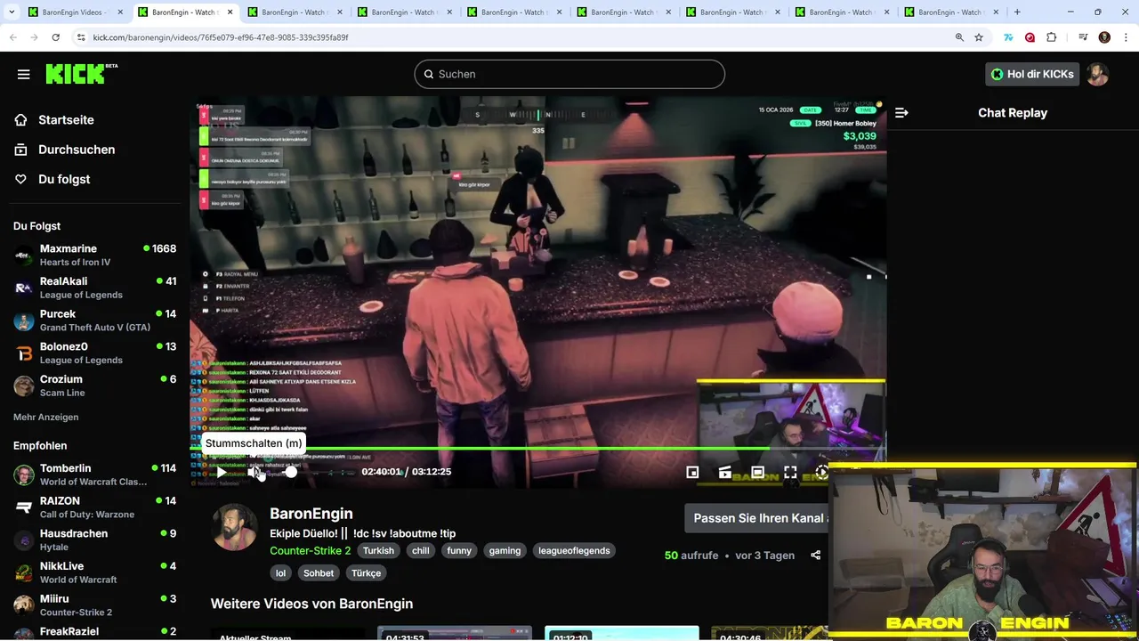This screenshot has height=641, width=1139.
Task: Select the lol tag
Action: [x=281, y=573]
